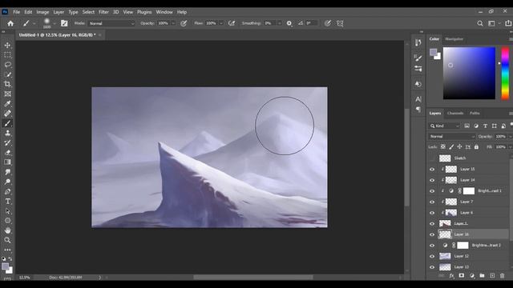Hide Layer 15 eye icon
Image resolution: width=513 pixels, height=288 pixels.
coord(432,169)
